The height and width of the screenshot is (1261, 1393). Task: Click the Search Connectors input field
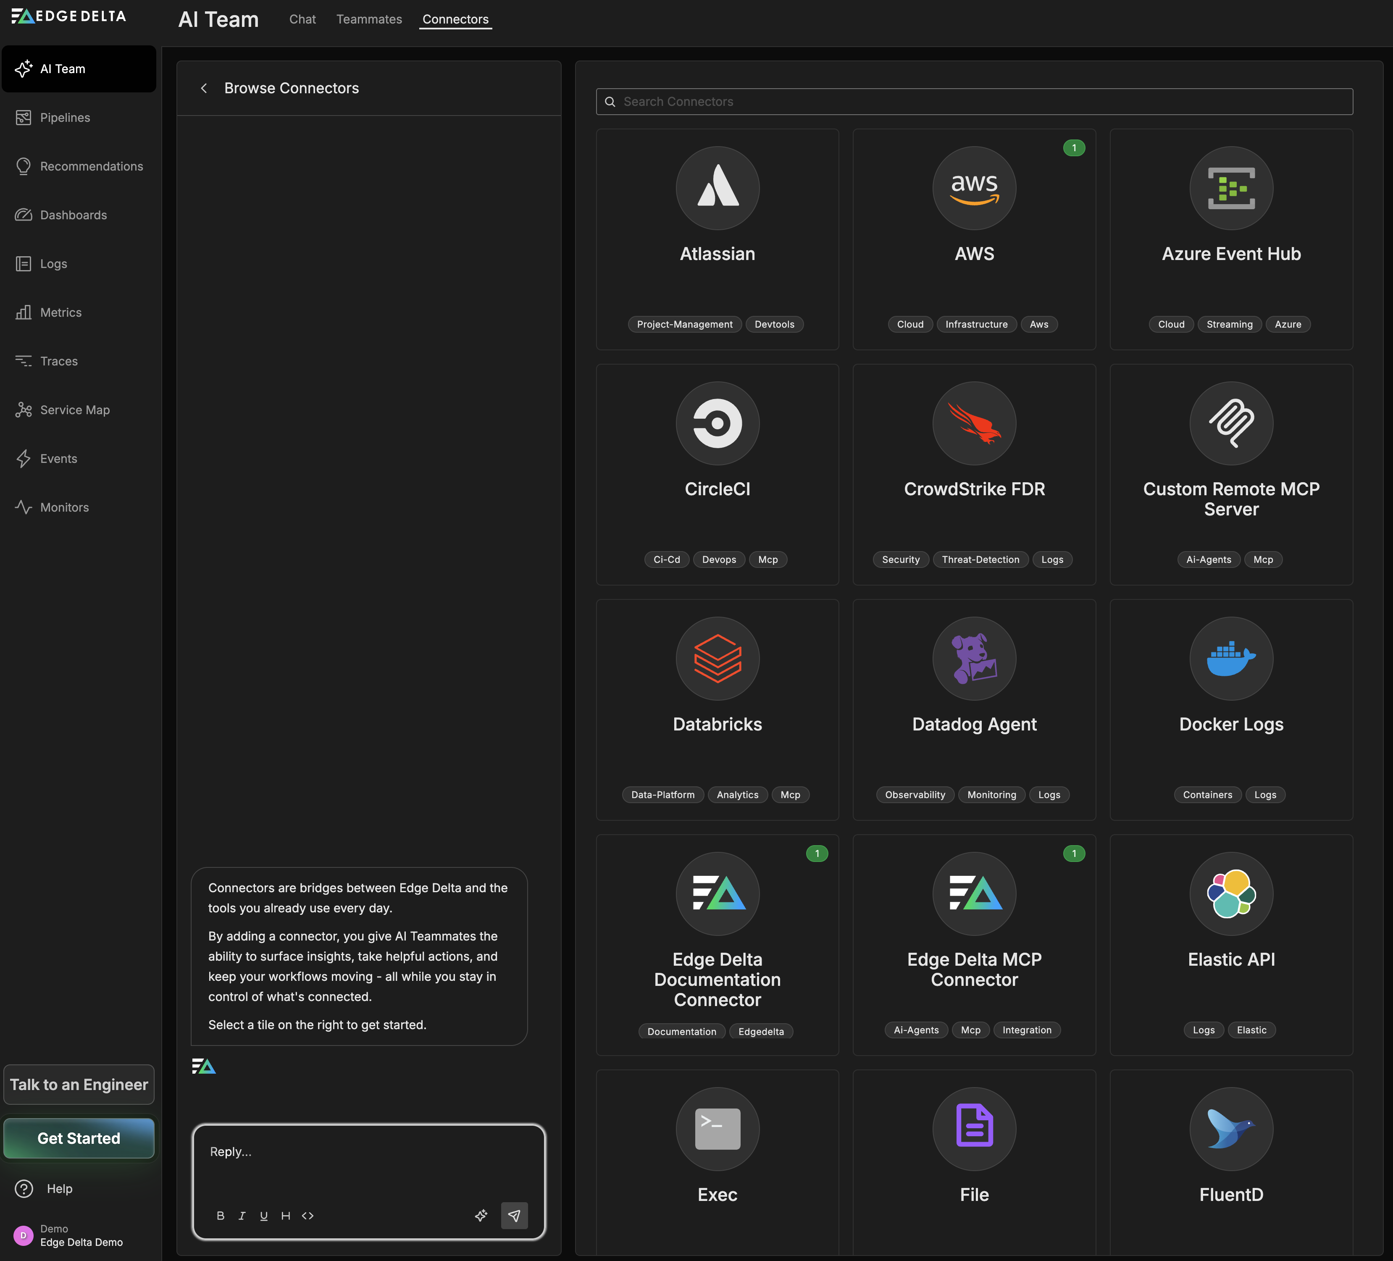[x=974, y=102]
